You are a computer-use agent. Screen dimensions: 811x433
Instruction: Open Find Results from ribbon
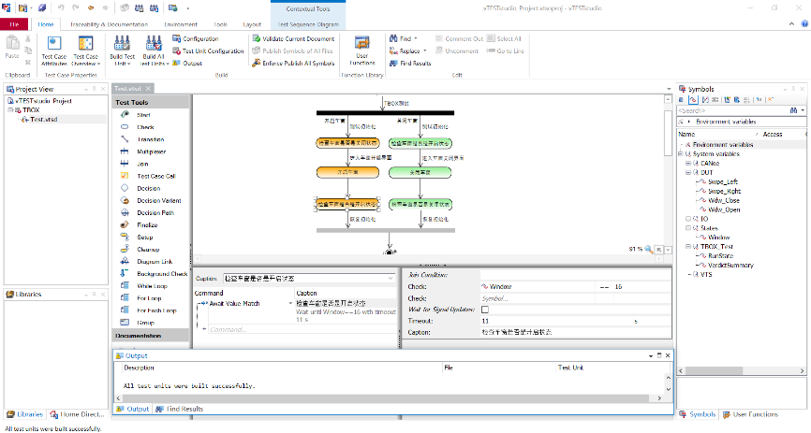pyautogui.click(x=410, y=63)
